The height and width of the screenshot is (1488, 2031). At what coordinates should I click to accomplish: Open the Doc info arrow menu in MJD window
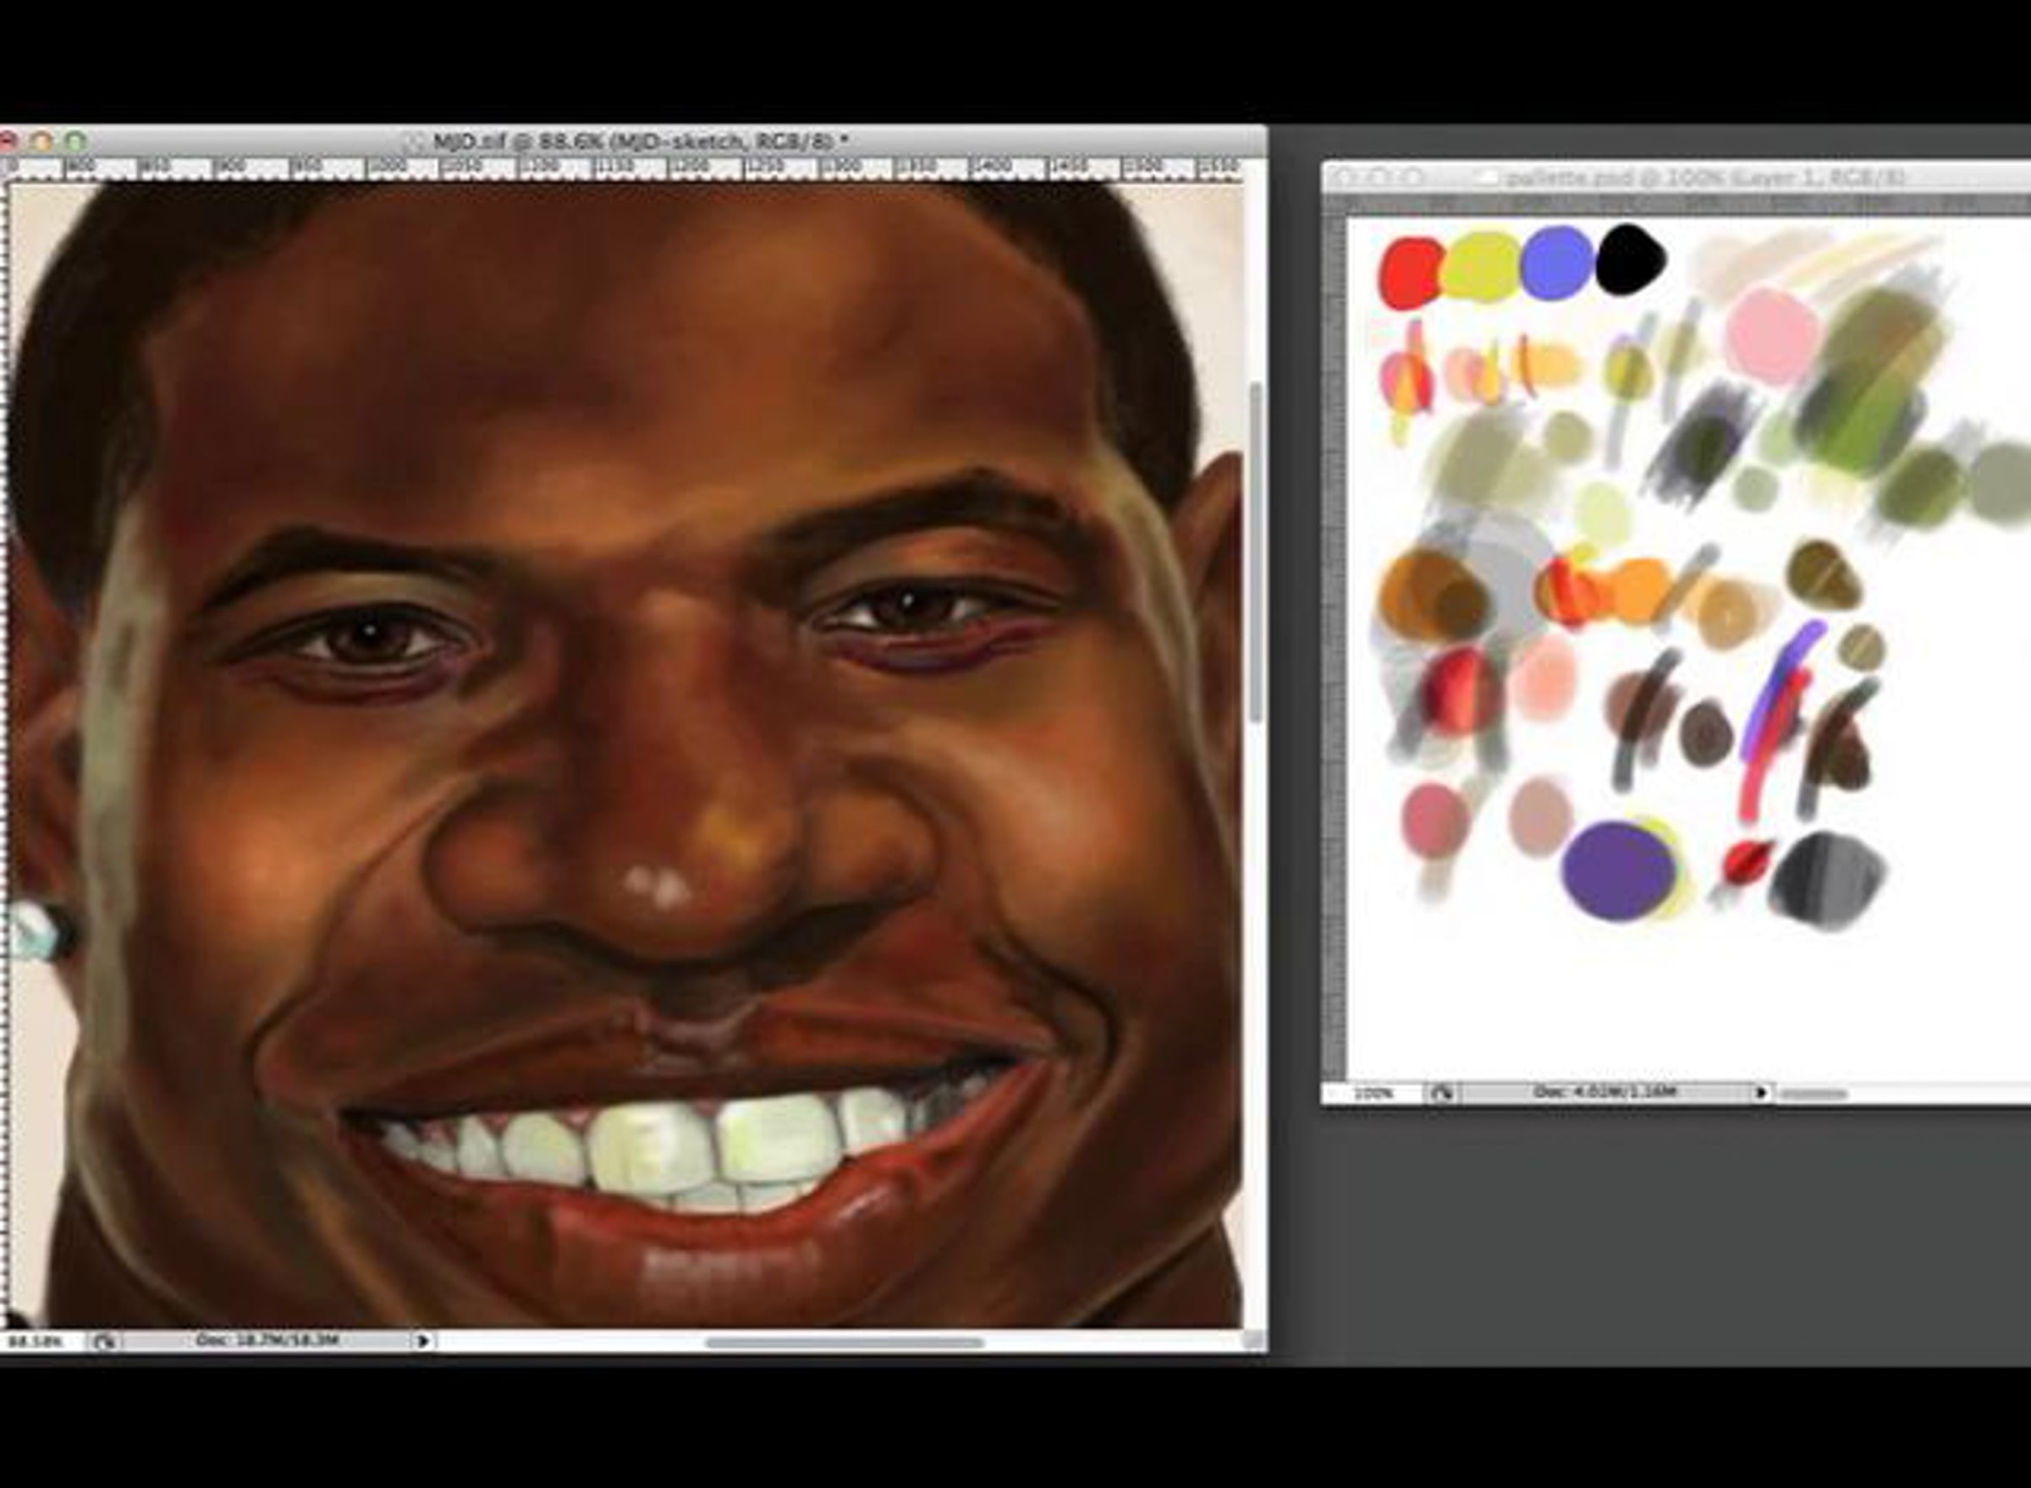point(422,1341)
